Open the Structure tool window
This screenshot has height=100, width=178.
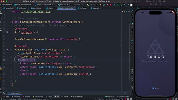(1, 66)
